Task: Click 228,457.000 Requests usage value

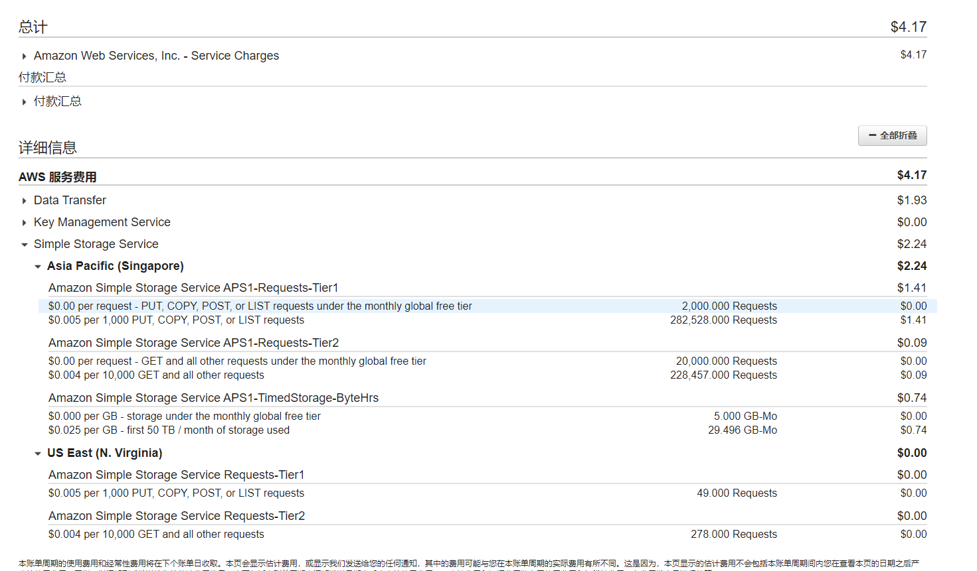Action: (723, 375)
